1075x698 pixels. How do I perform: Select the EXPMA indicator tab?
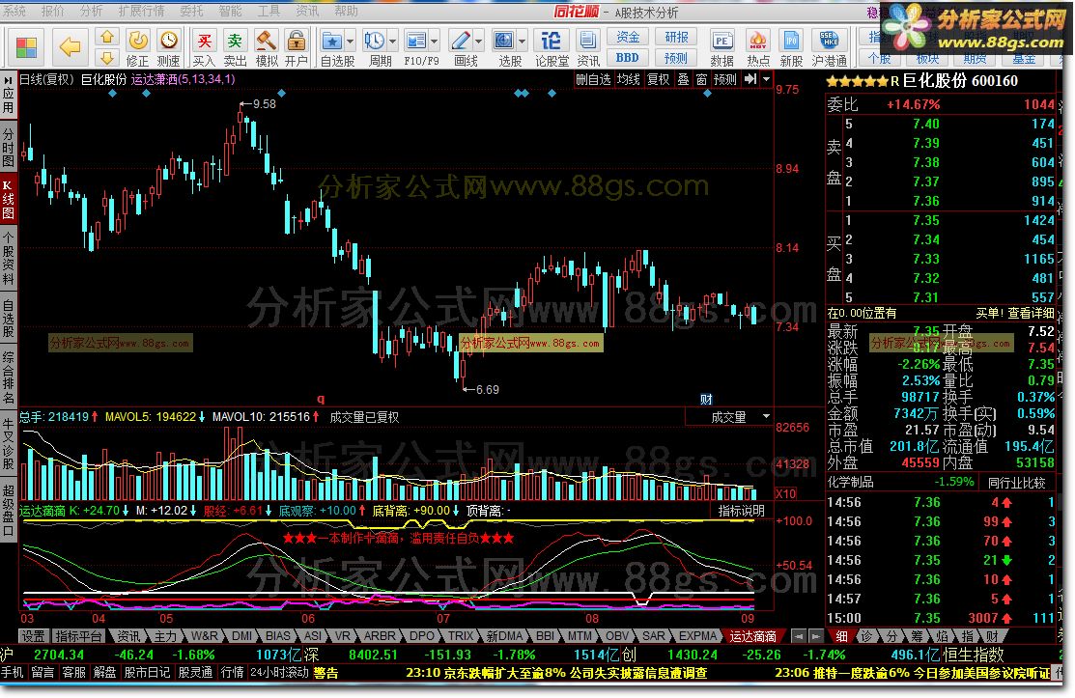(697, 636)
